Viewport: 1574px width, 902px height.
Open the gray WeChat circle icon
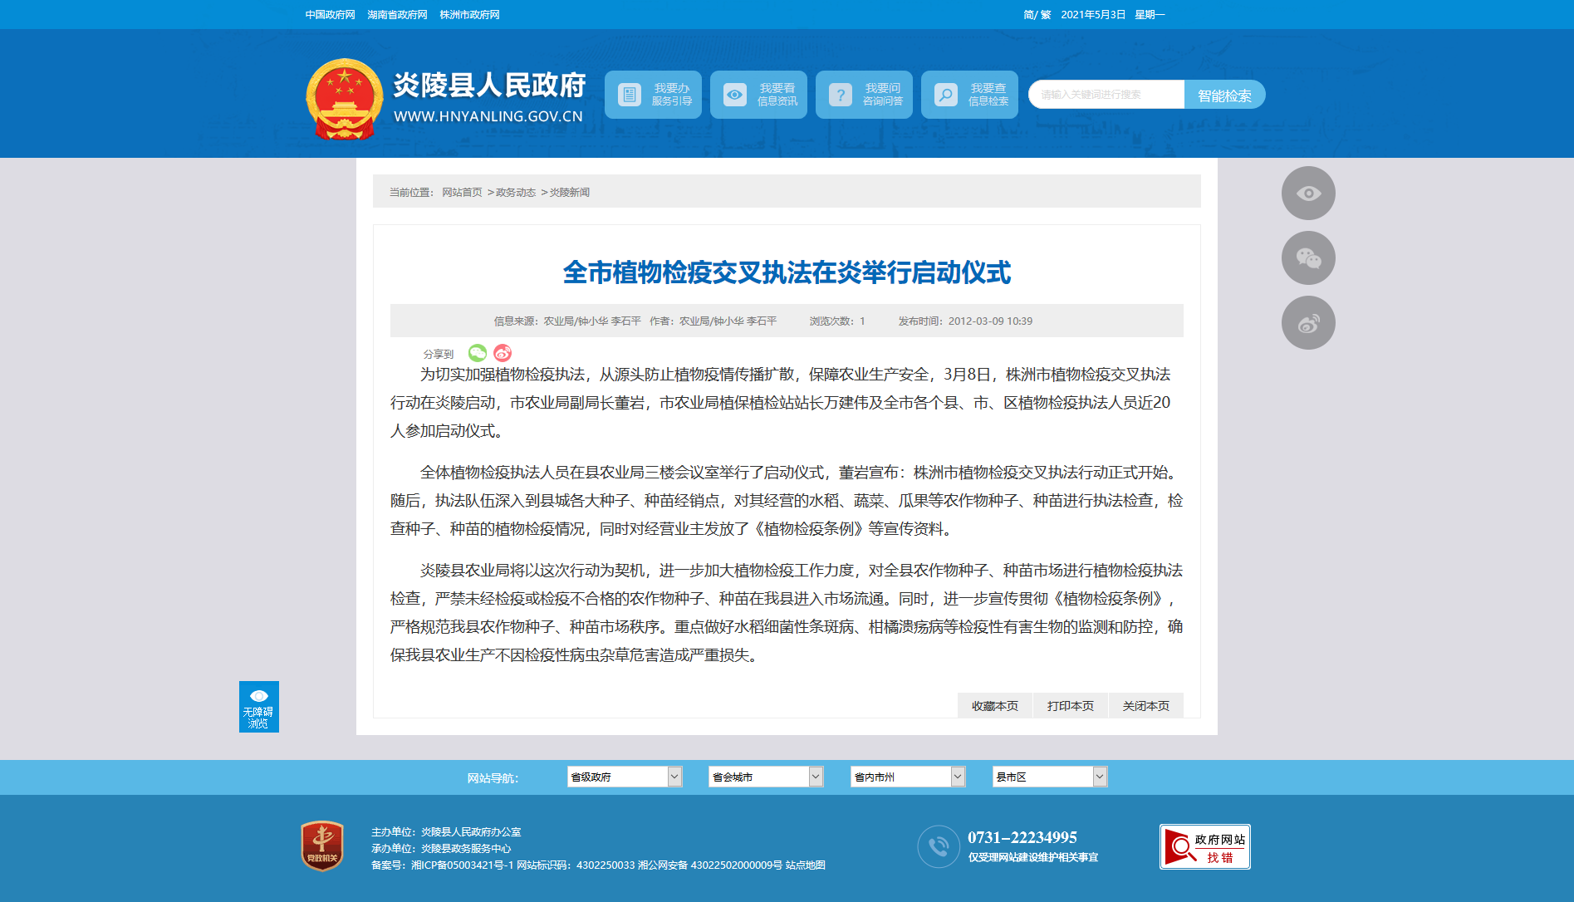coord(1308,258)
